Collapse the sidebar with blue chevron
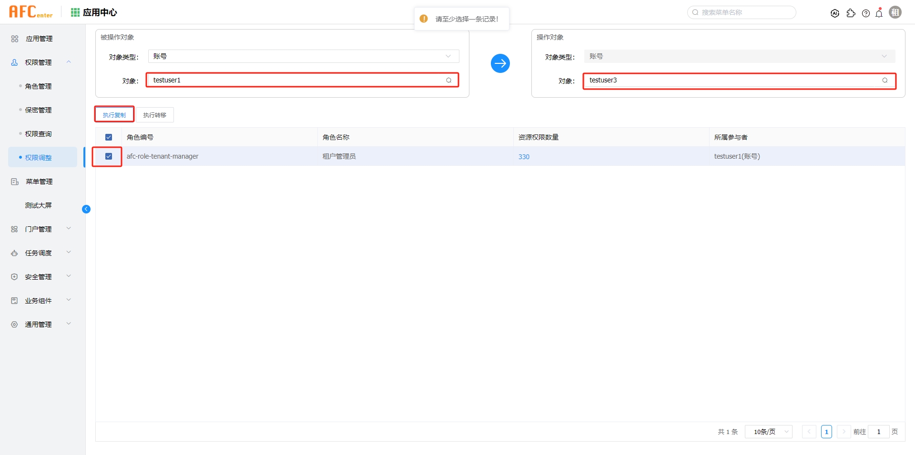Screen dimensions: 915x455 tap(86, 209)
